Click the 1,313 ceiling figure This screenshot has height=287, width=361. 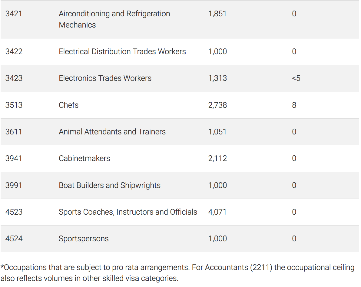point(217,78)
